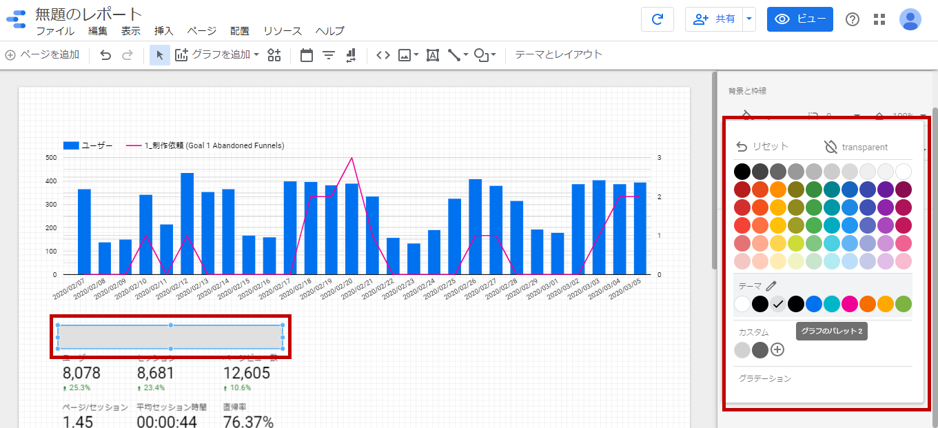
Task: Select the line drawing tool
Action: (x=454, y=55)
